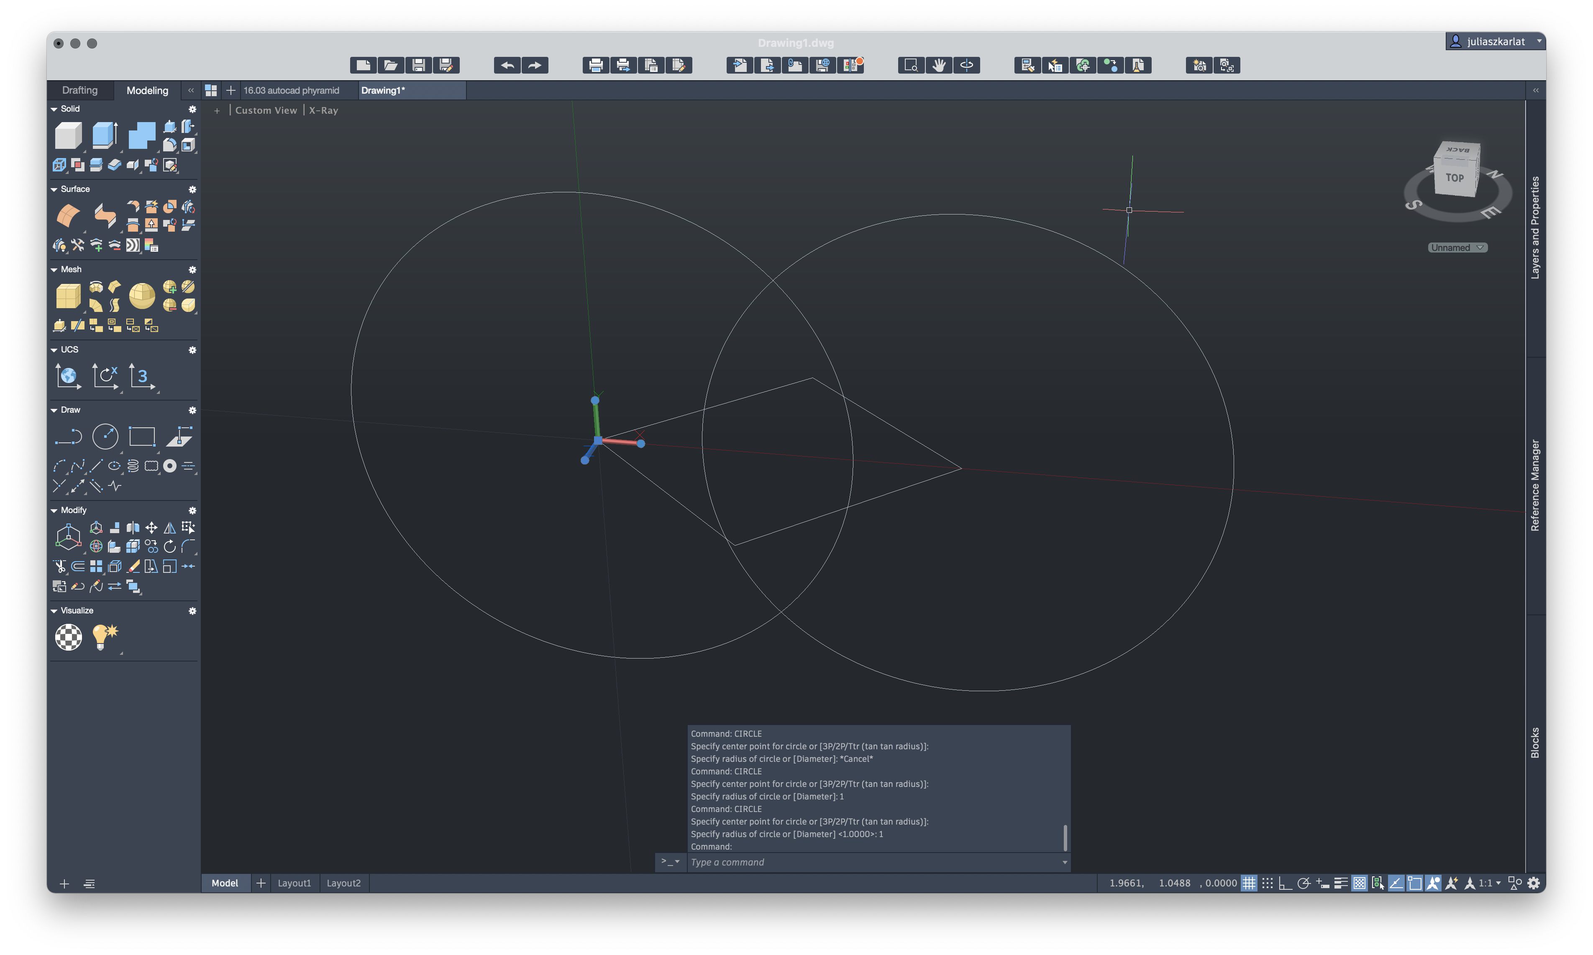This screenshot has height=955, width=1593.
Task: Click the New drawing icon in toolbar
Action: point(363,65)
